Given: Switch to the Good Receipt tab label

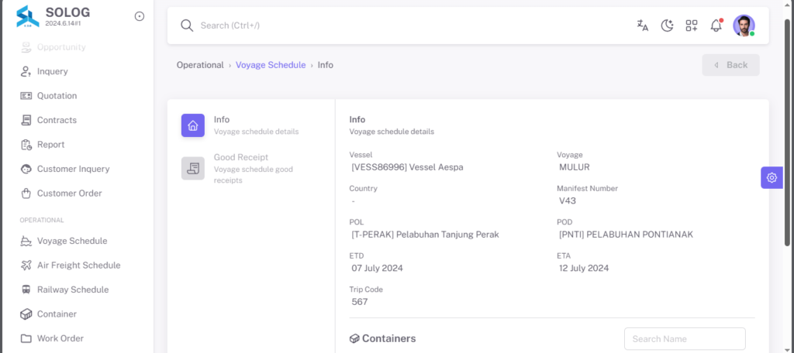Looking at the screenshot, I should point(241,157).
